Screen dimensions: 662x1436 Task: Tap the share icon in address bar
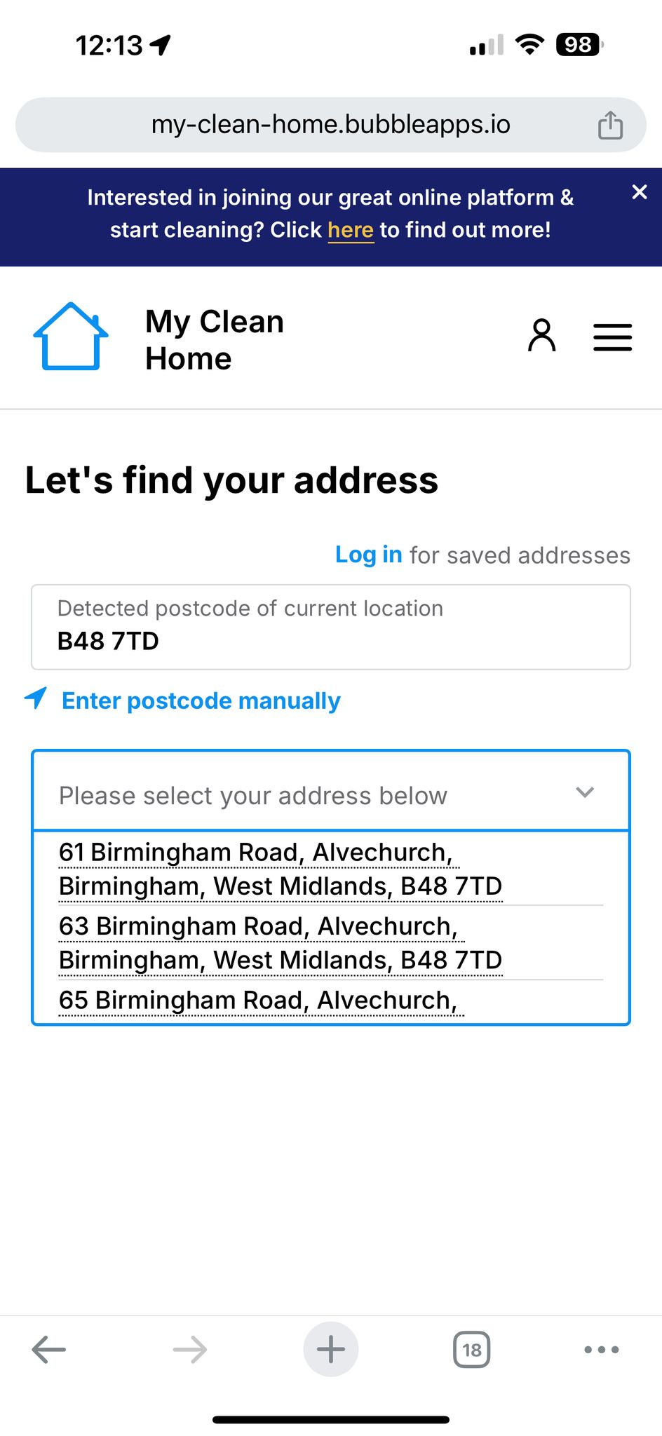pos(610,126)
